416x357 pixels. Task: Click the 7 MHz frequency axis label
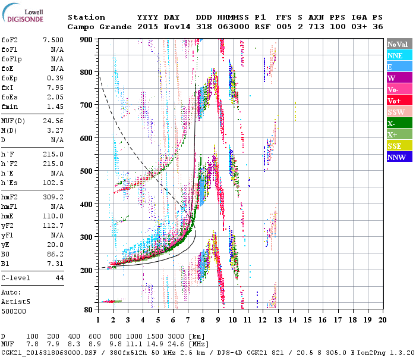(188, 320)
